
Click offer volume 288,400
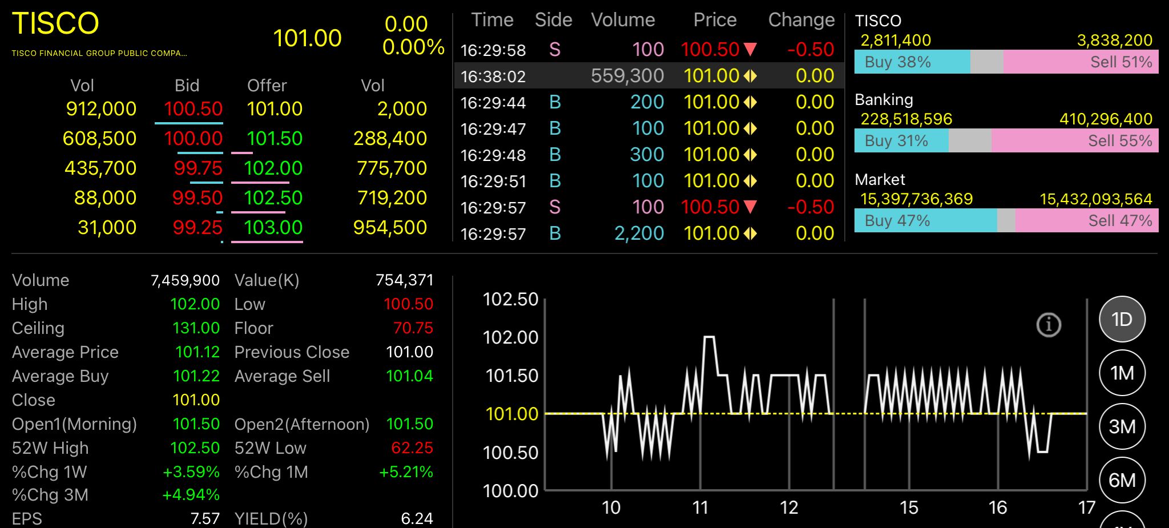[x=390, y=138]
